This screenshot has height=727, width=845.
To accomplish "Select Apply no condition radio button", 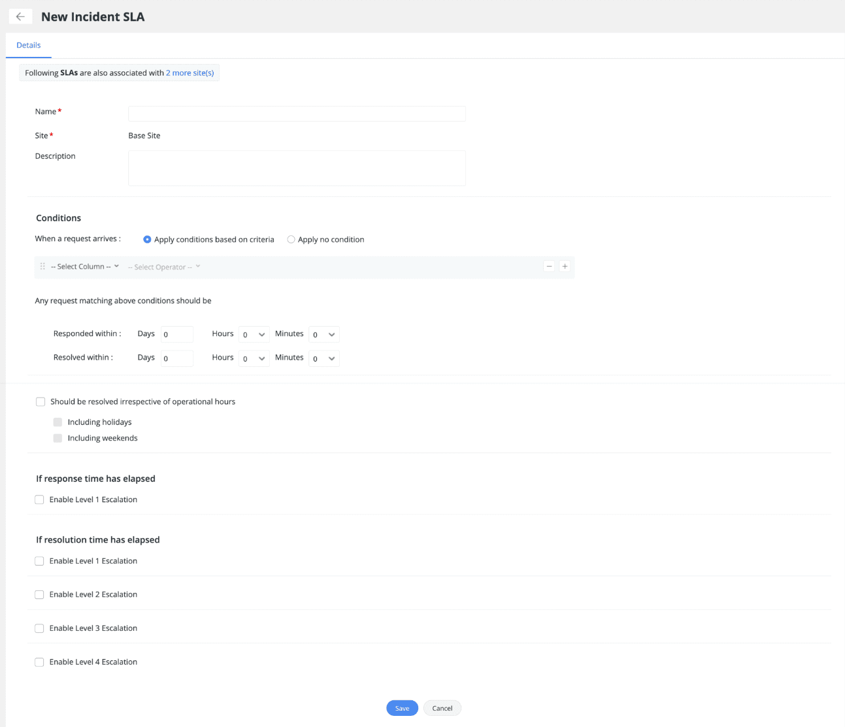I will tap(291, 239).
